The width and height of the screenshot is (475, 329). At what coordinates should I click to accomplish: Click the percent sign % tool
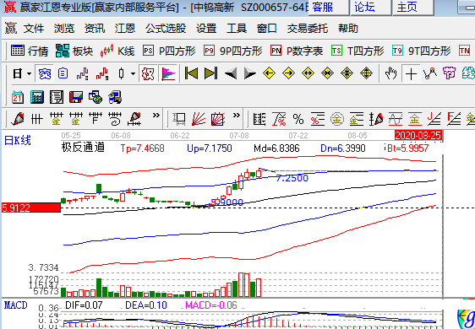coord(298,119)
